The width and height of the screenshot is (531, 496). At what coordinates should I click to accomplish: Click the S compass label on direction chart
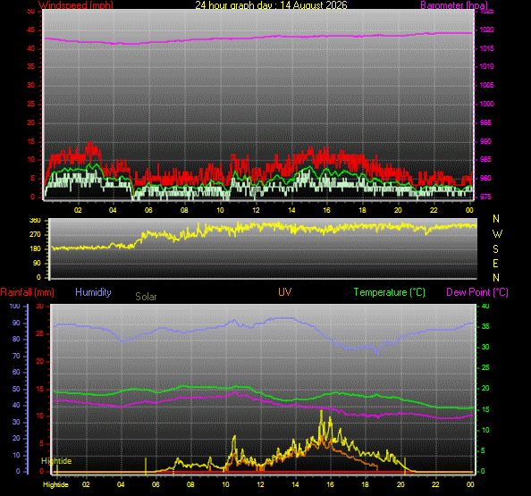(495, 249)
